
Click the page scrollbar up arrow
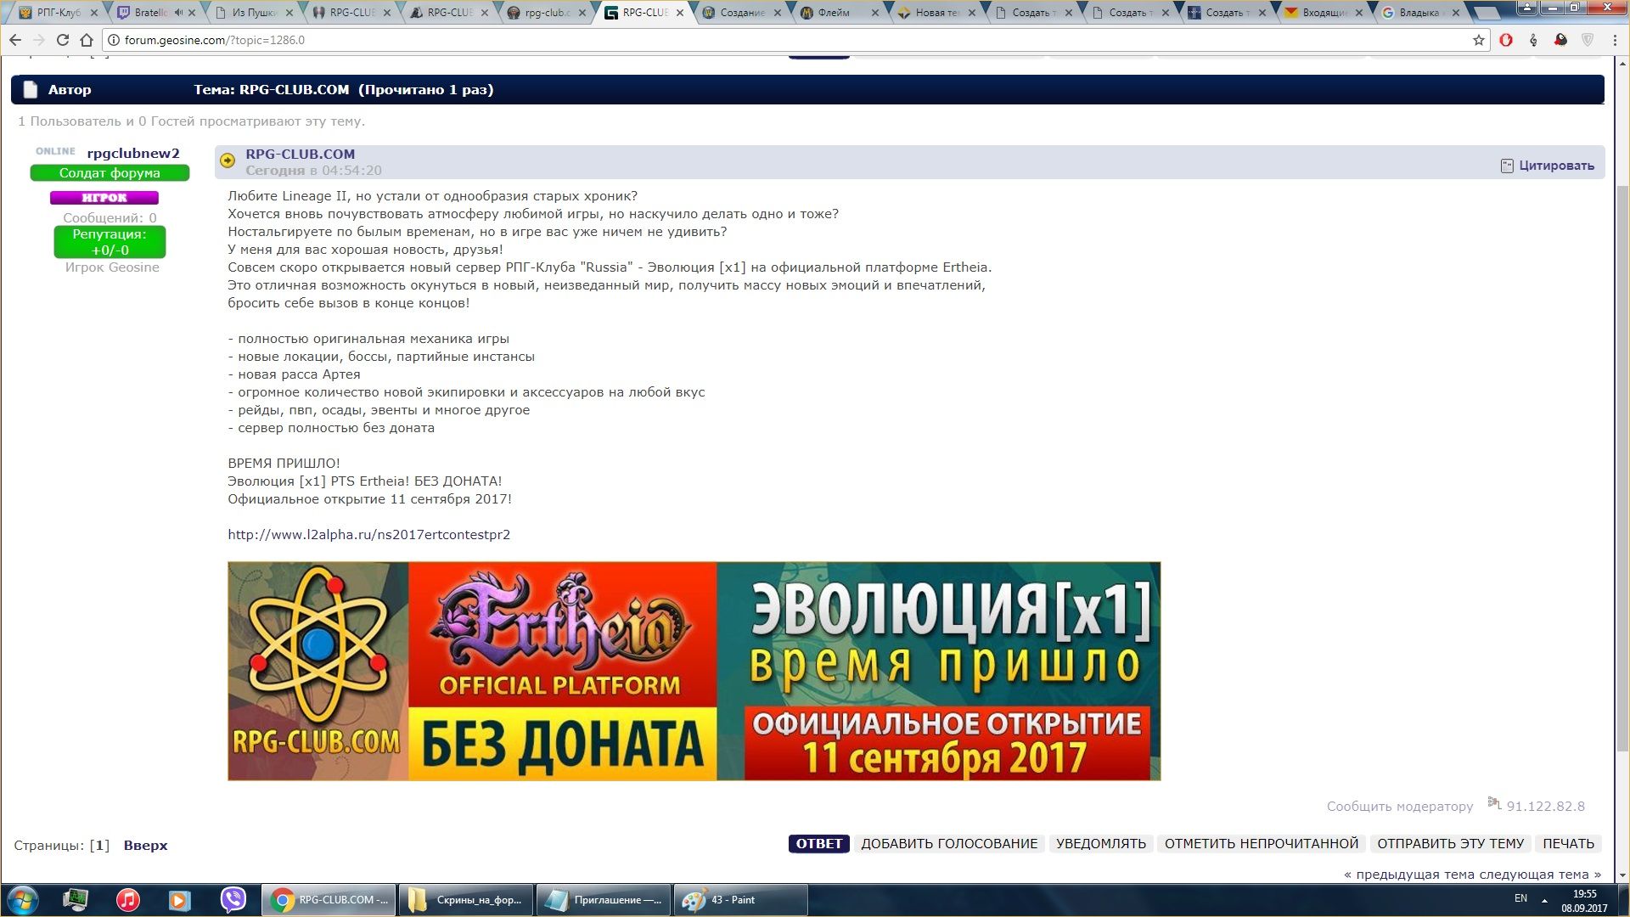pyautogui.click(x=1622, y=63)
